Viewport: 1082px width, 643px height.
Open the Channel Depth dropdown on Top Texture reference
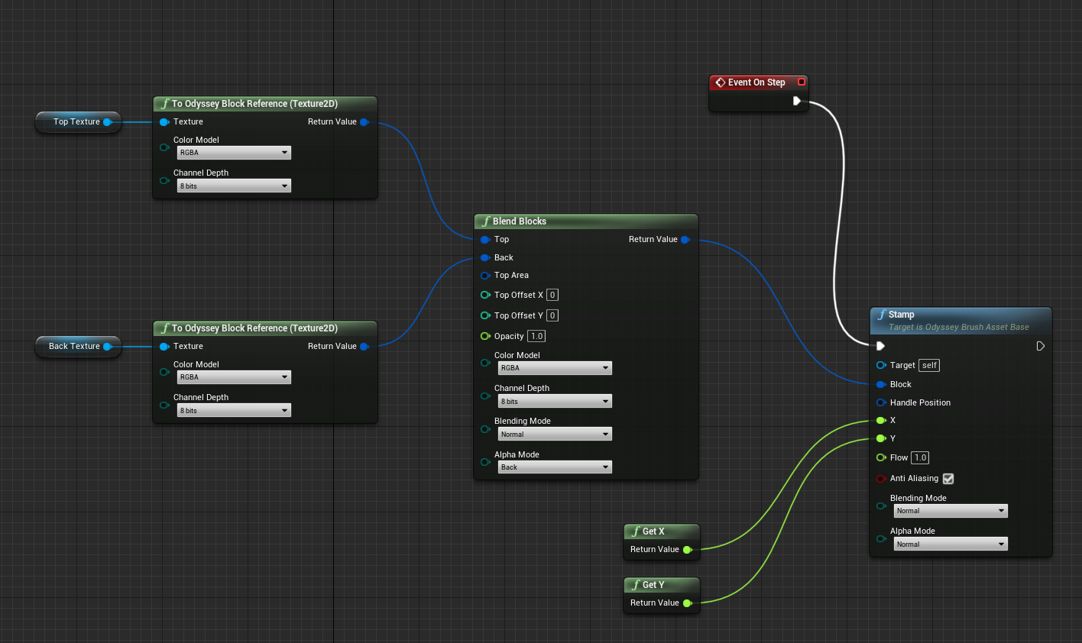pyautogui.click(x=234, y=186)
